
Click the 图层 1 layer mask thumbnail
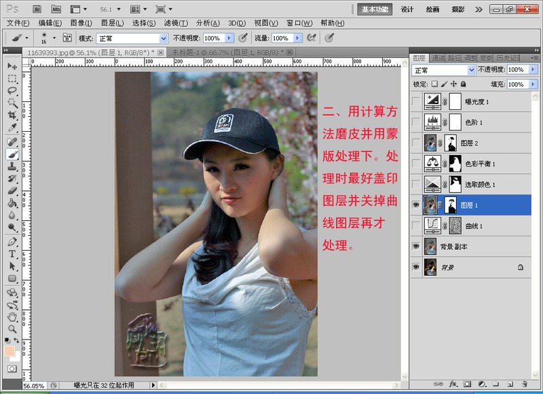coord(450,204)
